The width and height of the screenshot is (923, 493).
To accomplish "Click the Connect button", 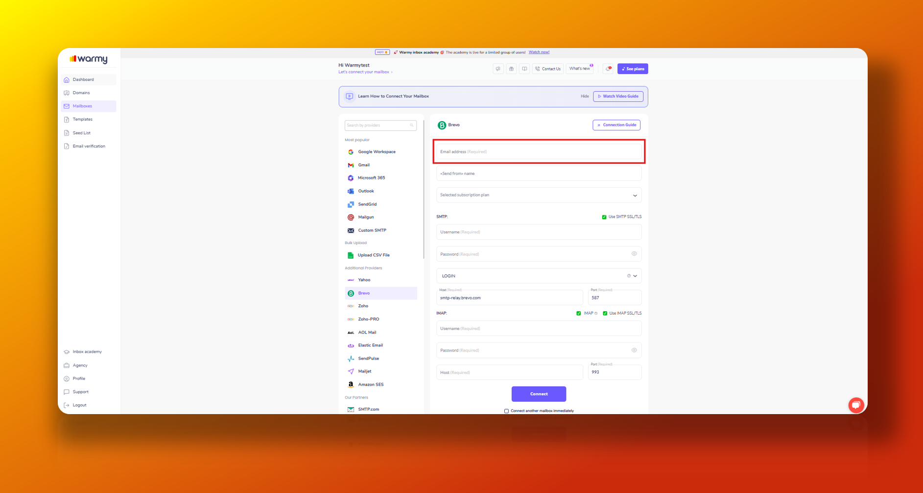I will 539,394.
